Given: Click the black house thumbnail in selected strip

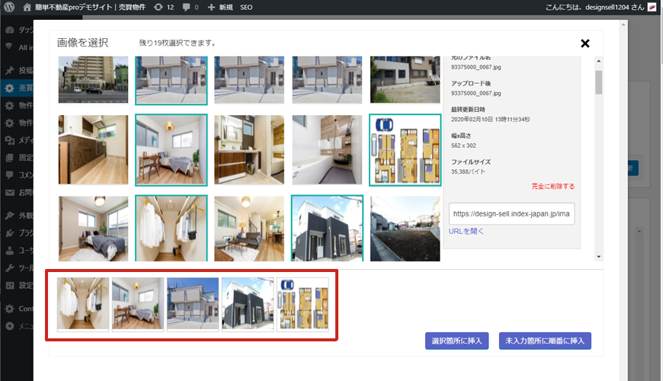Looking at the screenshot, I should [248, 303].
